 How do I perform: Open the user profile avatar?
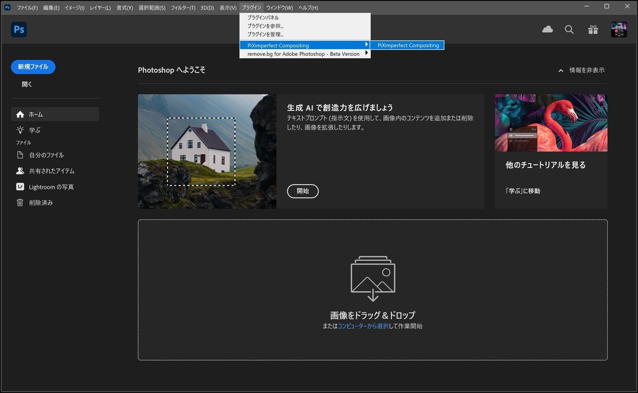point(619,30)
